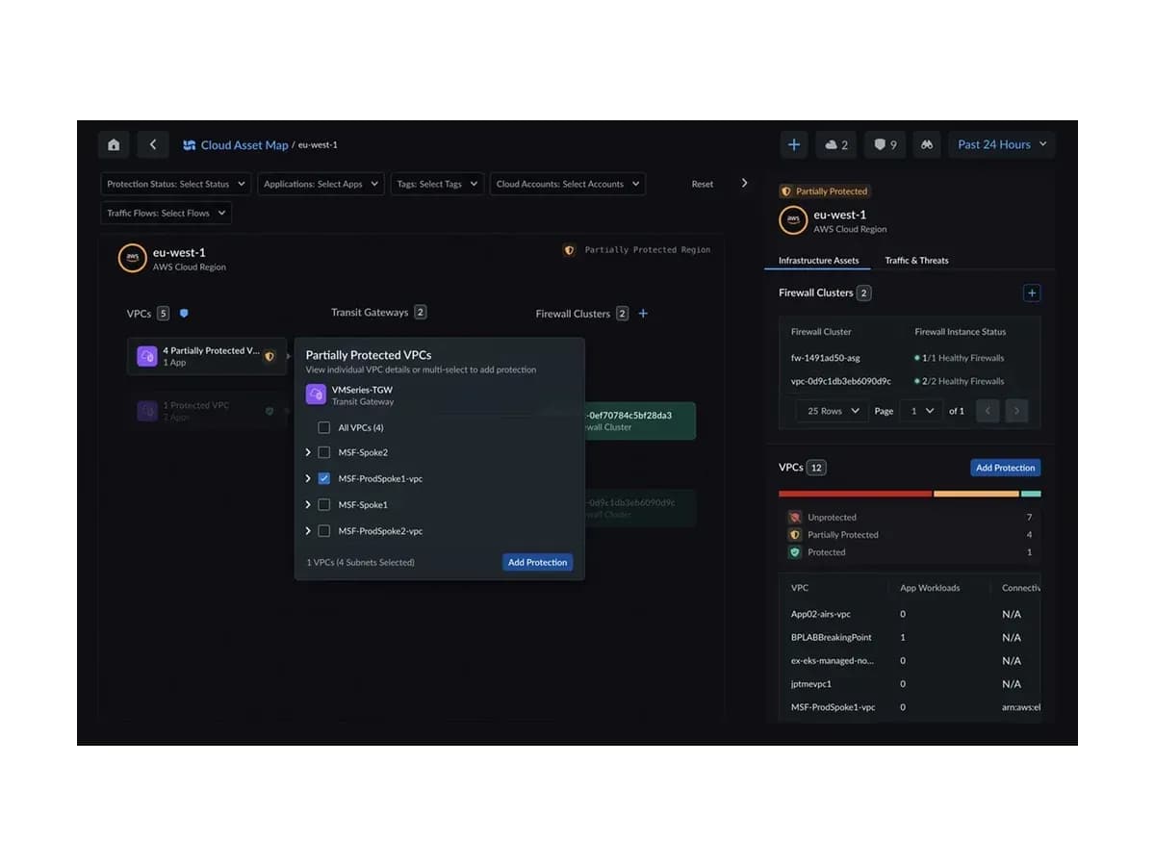The height and width of the screenshot is (866, 1155).
Task: Click the Partially Protected legend shield icon
Action: pos(795,534)
